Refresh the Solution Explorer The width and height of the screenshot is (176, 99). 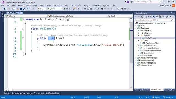point(154,16)
